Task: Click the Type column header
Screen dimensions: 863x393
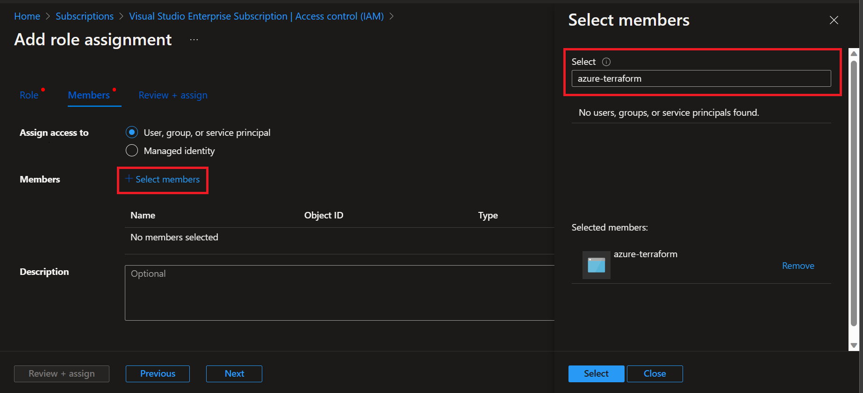Action: tap(488, 215)
